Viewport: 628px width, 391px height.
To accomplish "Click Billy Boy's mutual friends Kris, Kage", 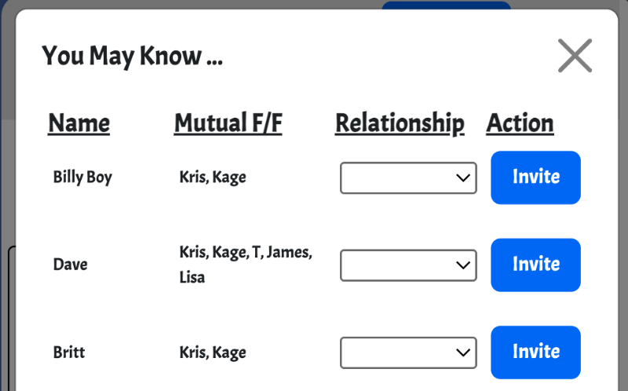I will 213,177.
